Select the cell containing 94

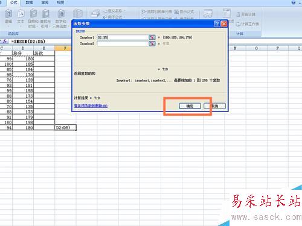point(6,128)
